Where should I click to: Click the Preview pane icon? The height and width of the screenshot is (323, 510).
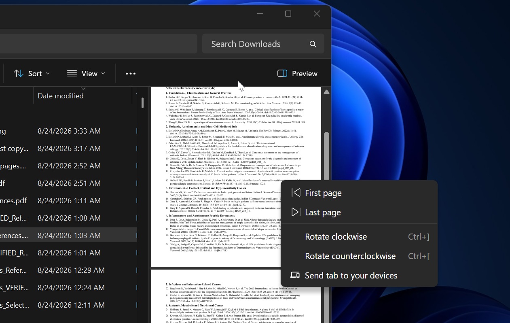282,73
